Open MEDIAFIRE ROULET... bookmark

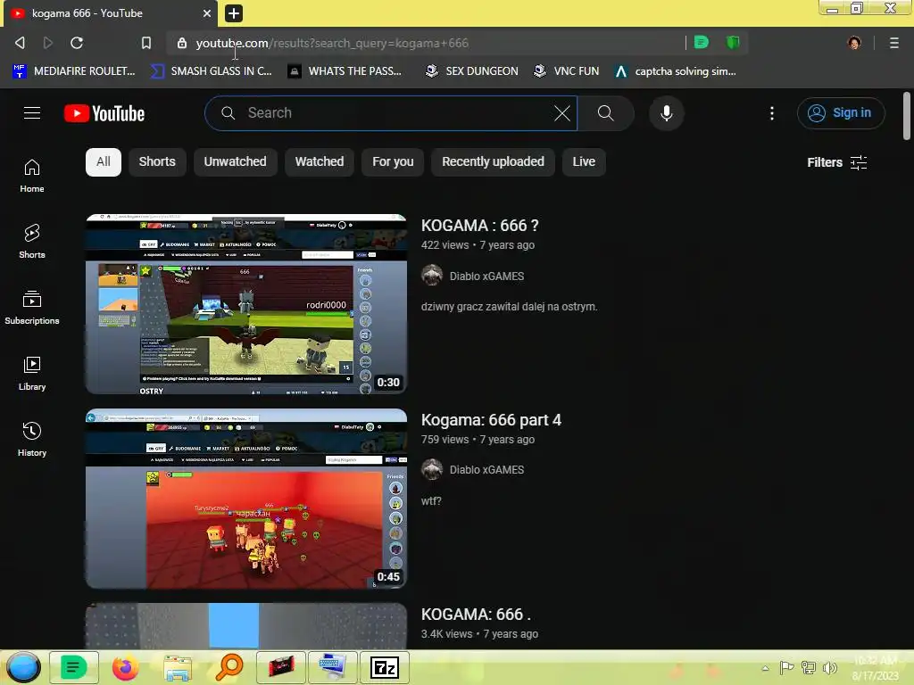tap(74, 71)
